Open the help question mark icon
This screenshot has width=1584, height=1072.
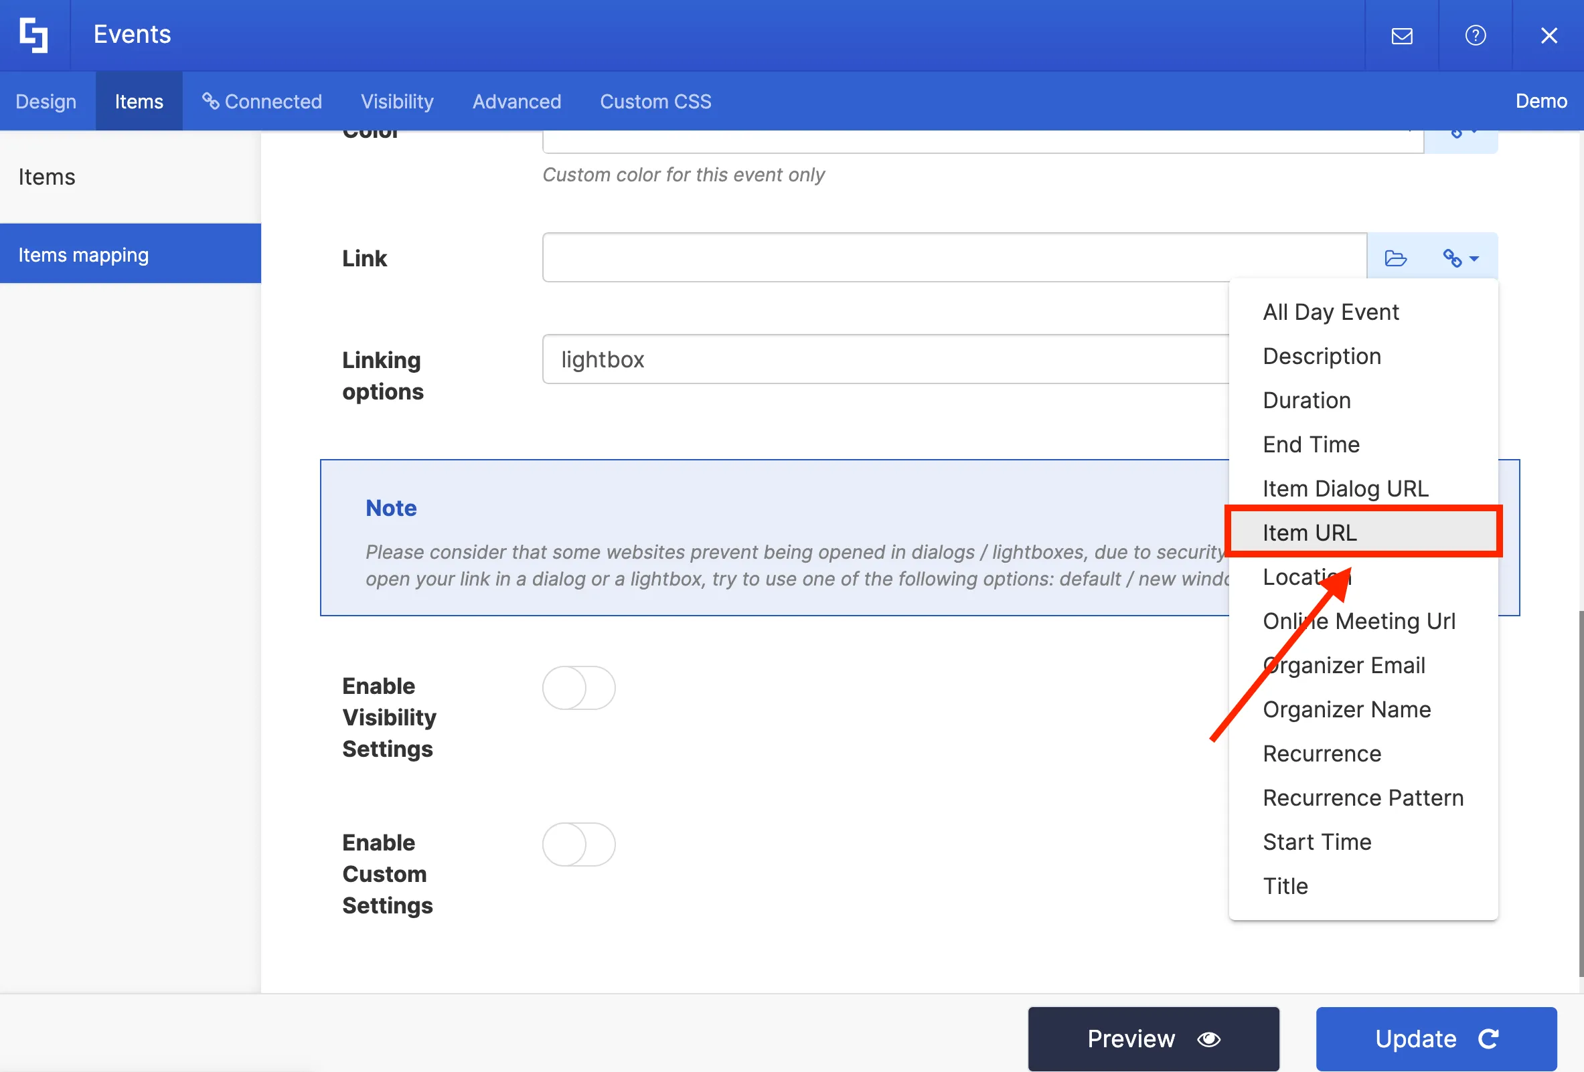1475,35
